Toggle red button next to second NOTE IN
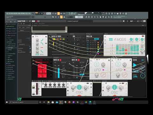Screen dimensions: 153x115 point(79,60)
